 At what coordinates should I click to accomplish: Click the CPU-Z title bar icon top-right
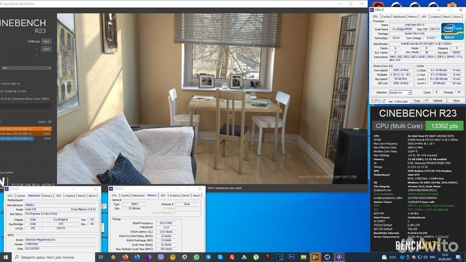[372, 10]
